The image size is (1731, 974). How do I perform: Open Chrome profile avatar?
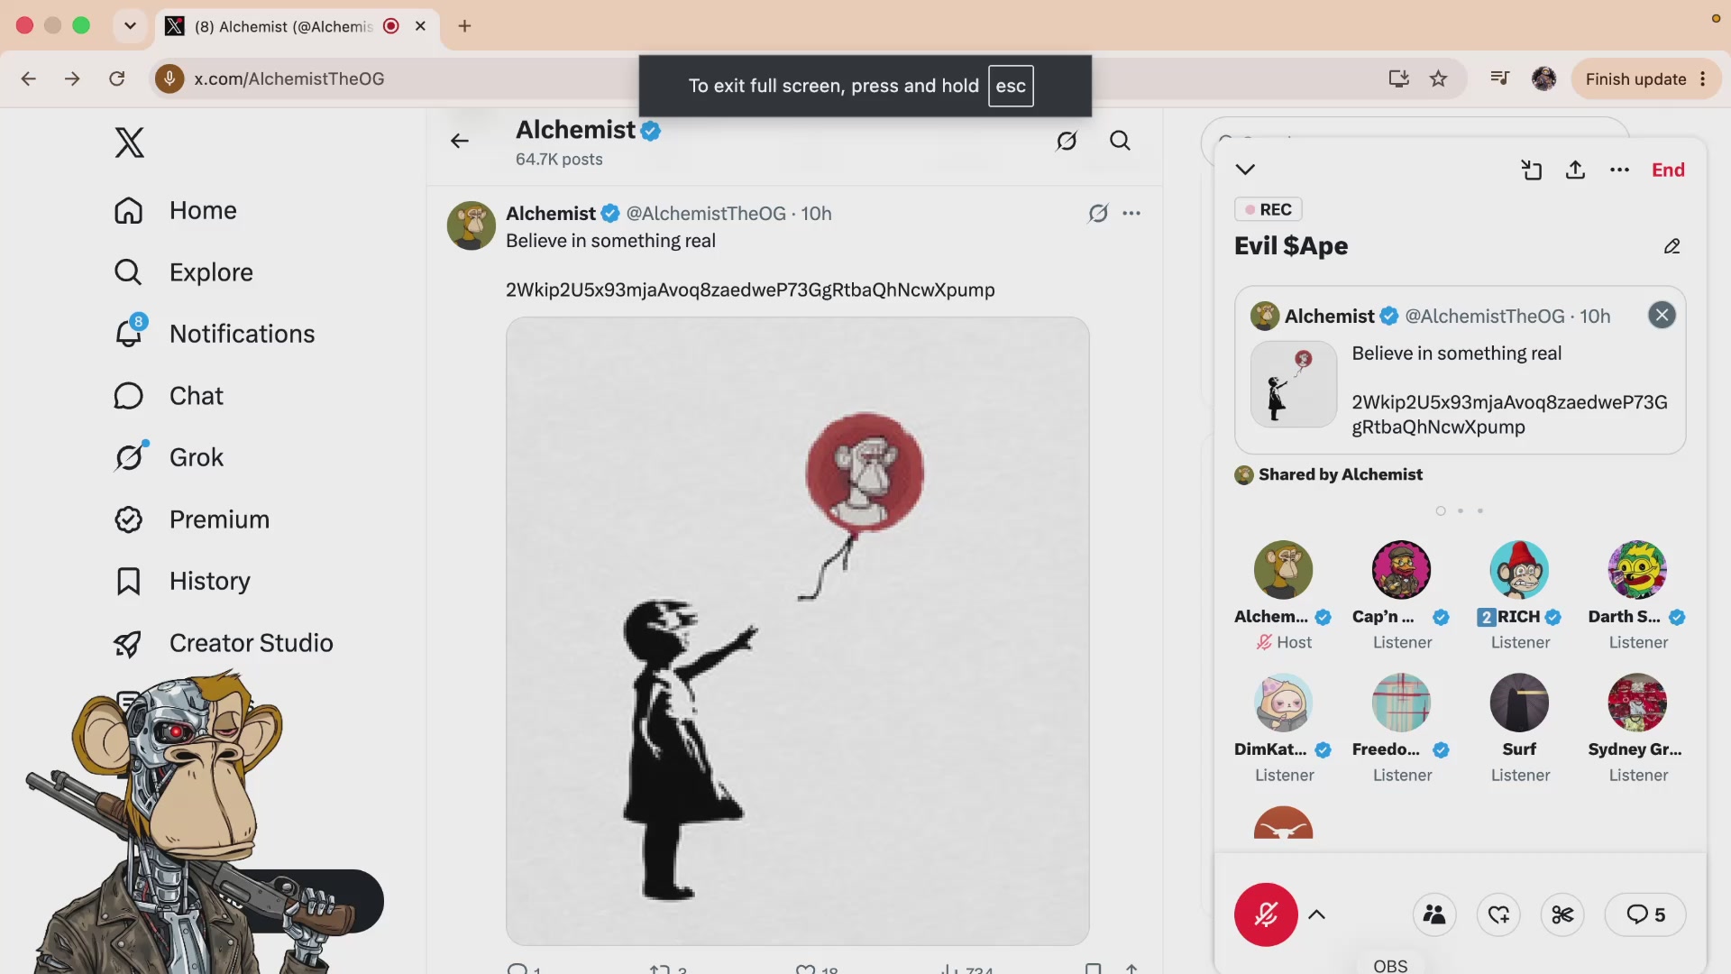[x=1543, y=79]
